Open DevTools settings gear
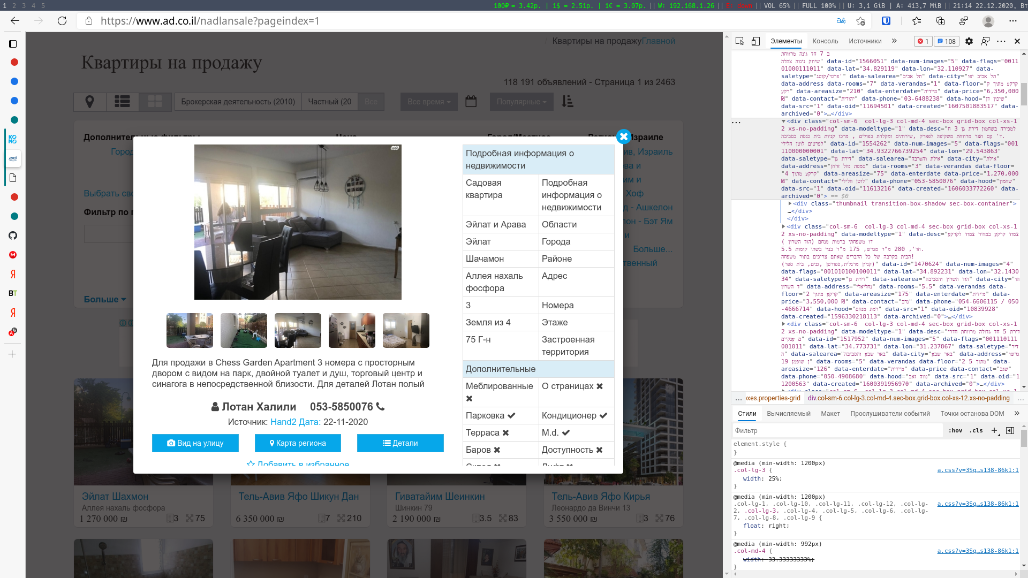 pyautogui.click(x=969, y=41)
